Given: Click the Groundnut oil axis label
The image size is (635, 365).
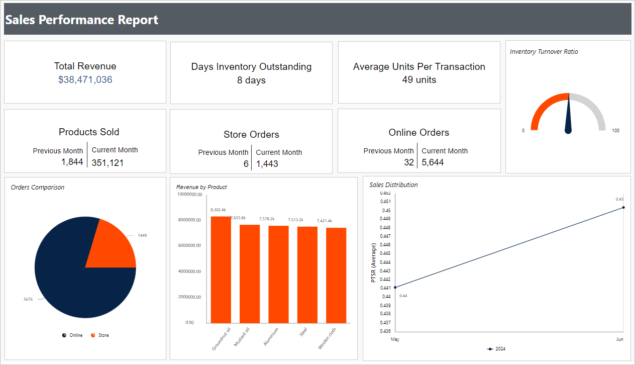Looking at the screenshot, I should click(222, 338).
